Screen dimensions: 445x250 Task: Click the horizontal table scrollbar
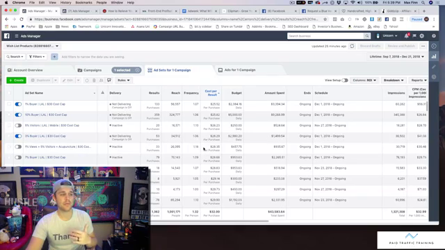209,221
